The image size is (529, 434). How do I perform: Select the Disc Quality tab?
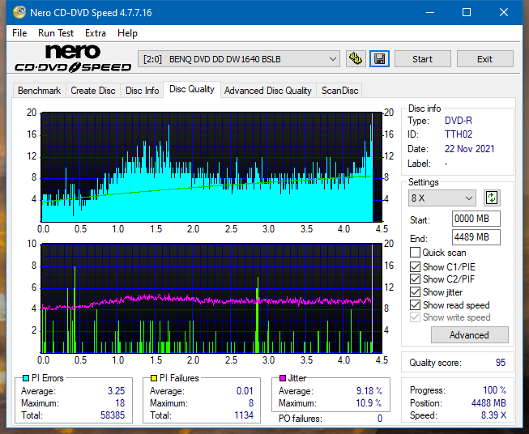click(192, 89)
